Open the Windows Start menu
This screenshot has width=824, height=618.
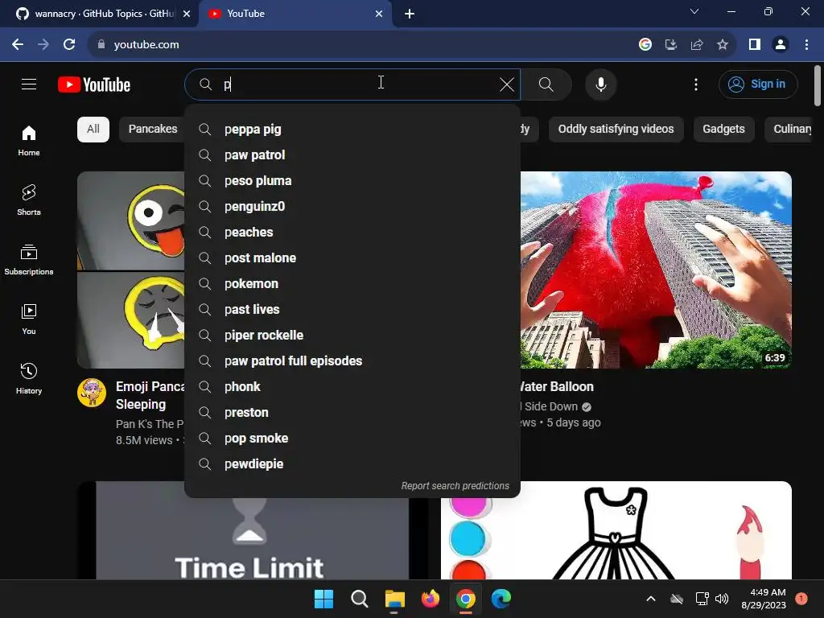(323, 599)
